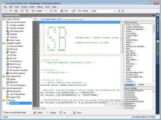This screenshot has height=120, width=161.
Task: Open the Project menu
Action: [24, 7]
